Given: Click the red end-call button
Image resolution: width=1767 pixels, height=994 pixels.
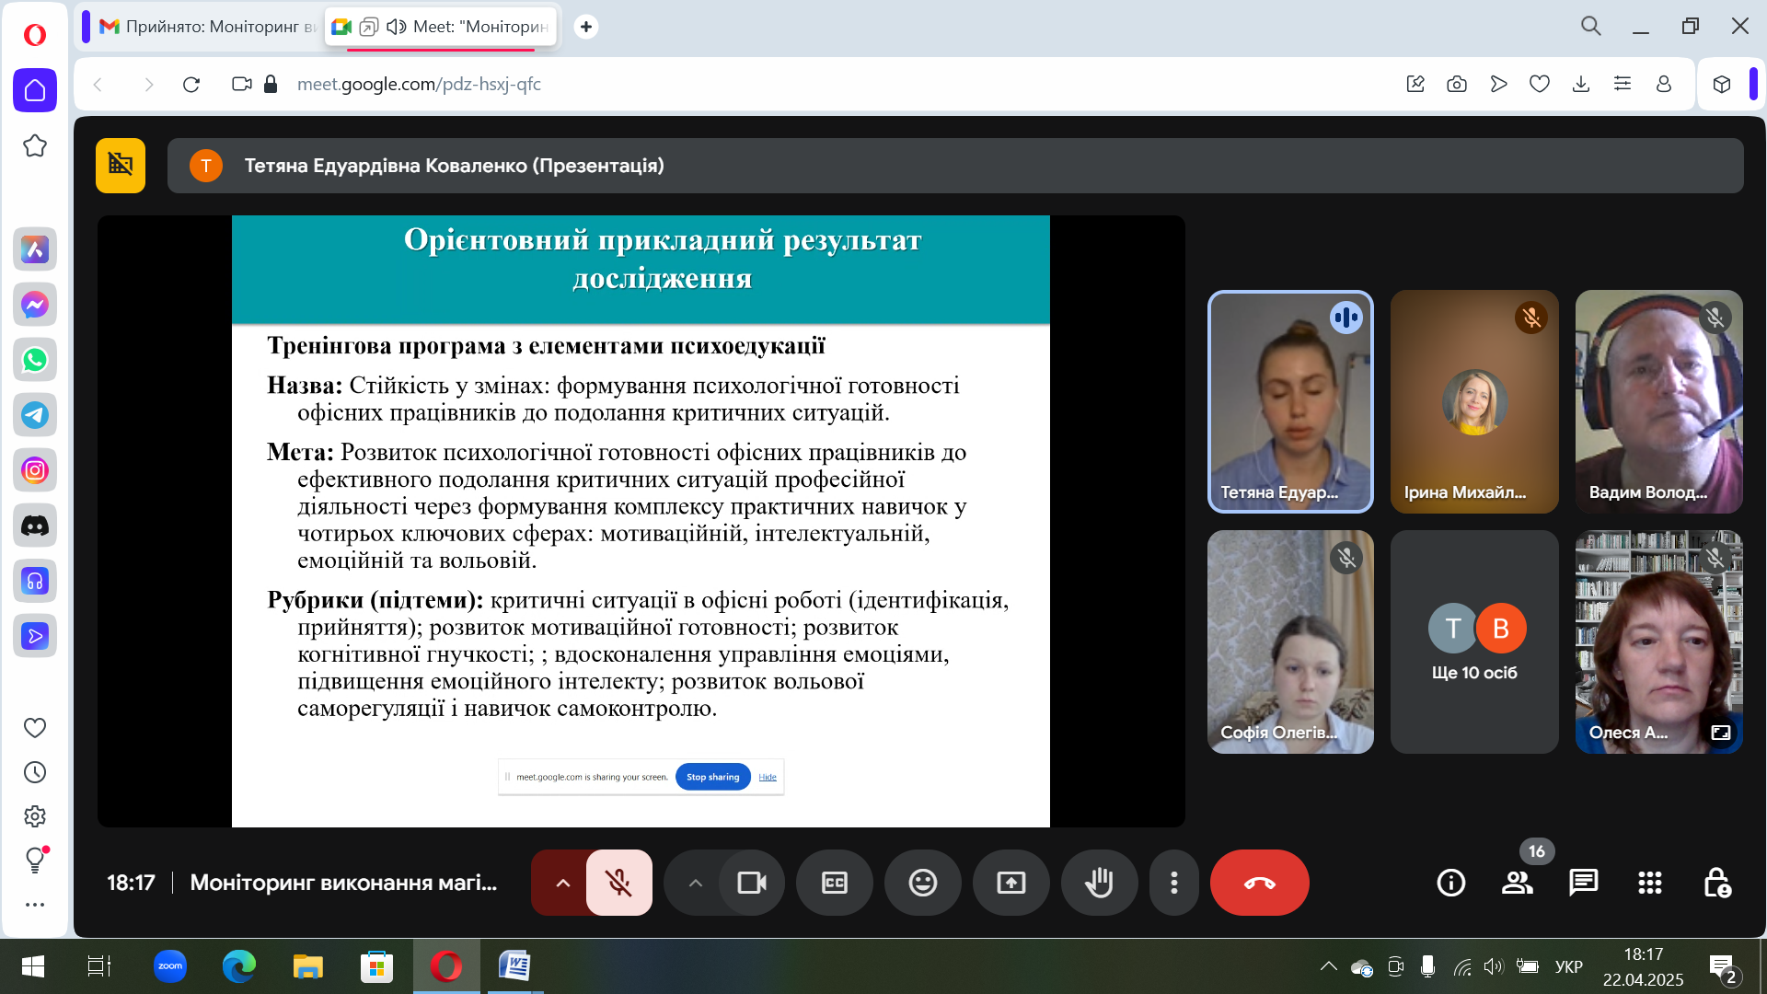Looking at the screenshot, I should 1259,882.
